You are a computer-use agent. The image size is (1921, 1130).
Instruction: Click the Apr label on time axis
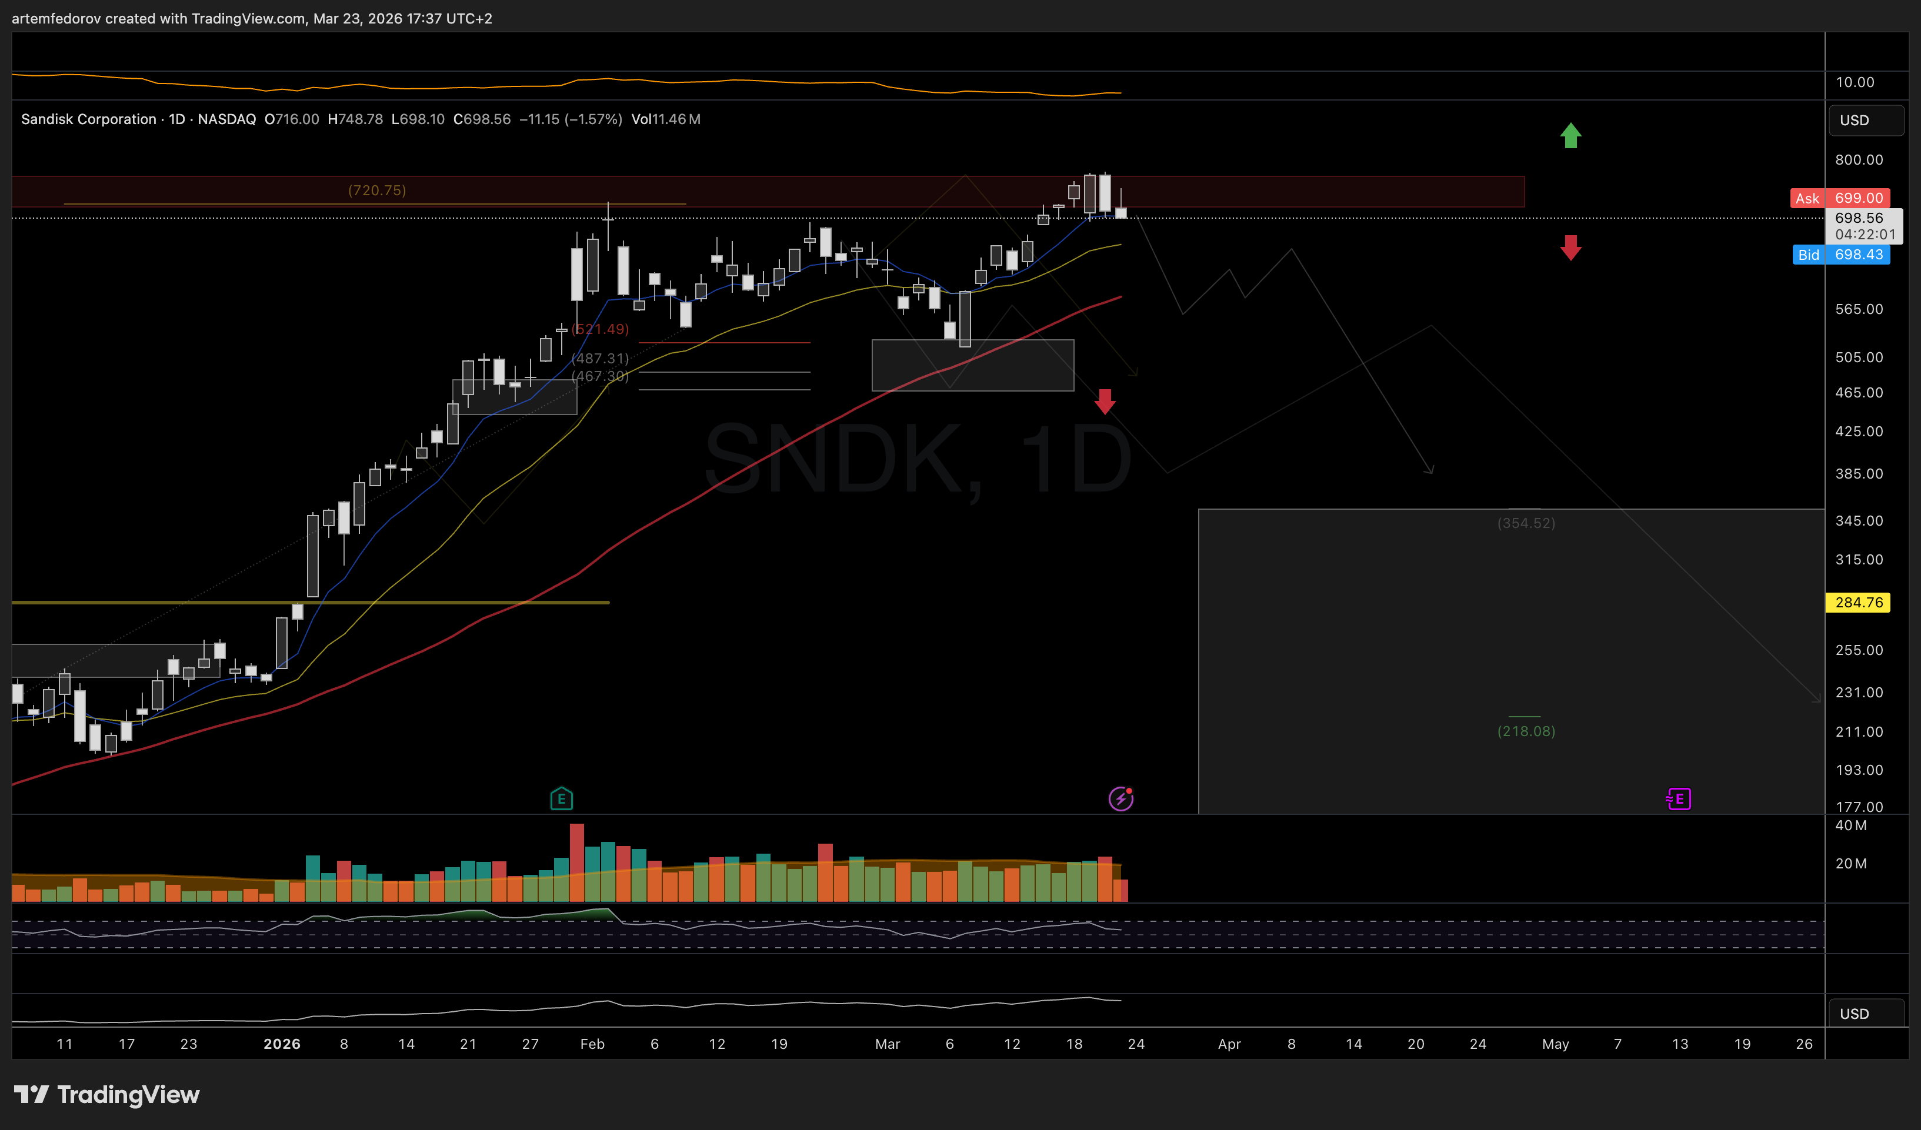point(1229,1044)
